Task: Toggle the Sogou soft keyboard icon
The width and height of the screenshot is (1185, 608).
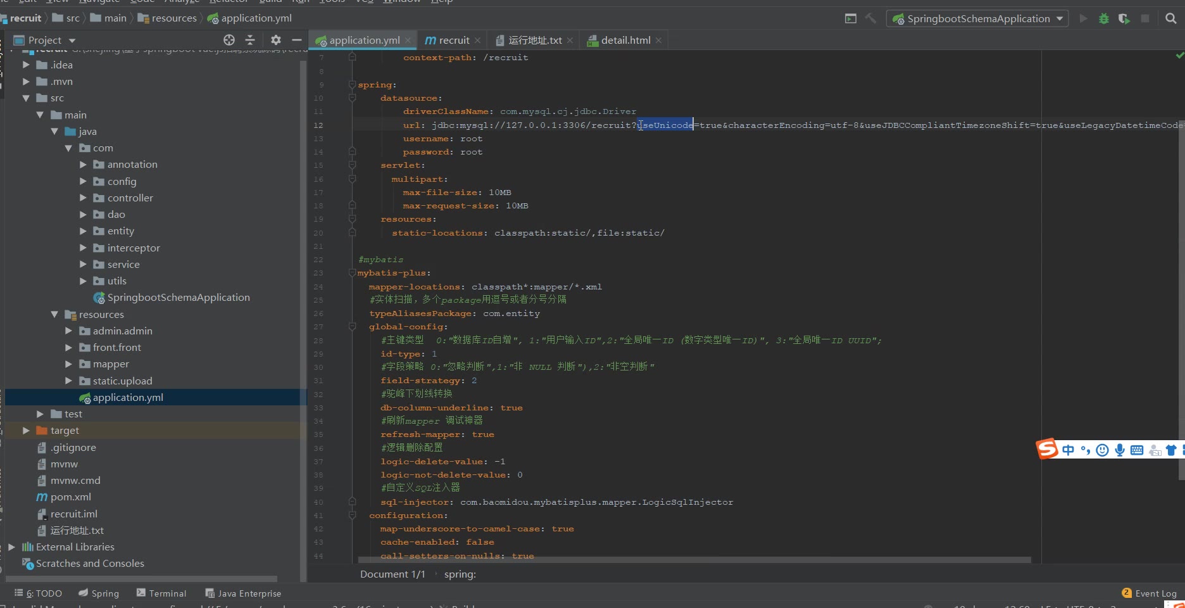Action: pyautogui.click(x=1137, y=450)
